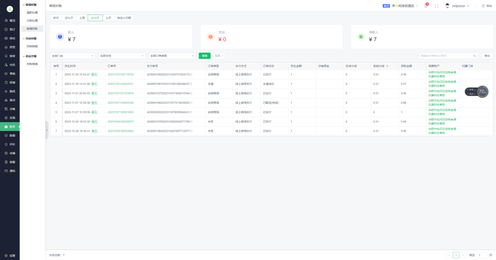Select the 上月 date tab
Image resolution: width=496 pixels, height=260 pixels.
tap(108, 18)
